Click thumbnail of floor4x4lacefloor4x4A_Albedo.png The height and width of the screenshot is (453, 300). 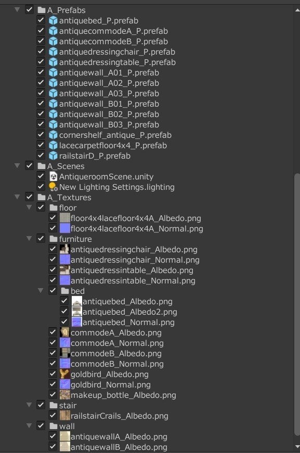point(64,218)
